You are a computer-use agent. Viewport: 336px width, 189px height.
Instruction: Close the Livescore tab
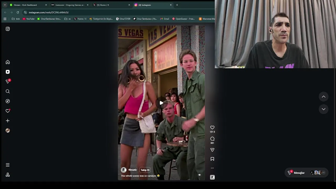point(88,5)
